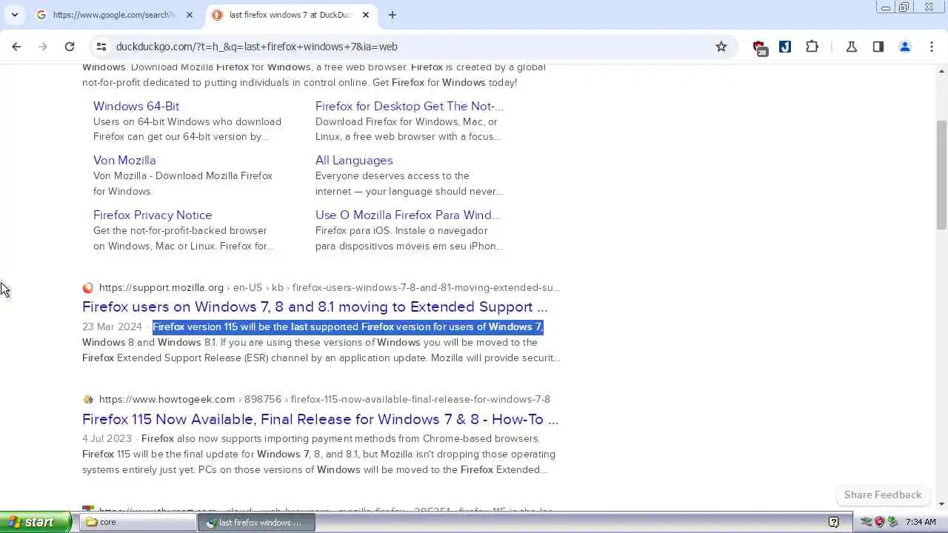Click the howtogeek.com favicon

click(88, 400)
